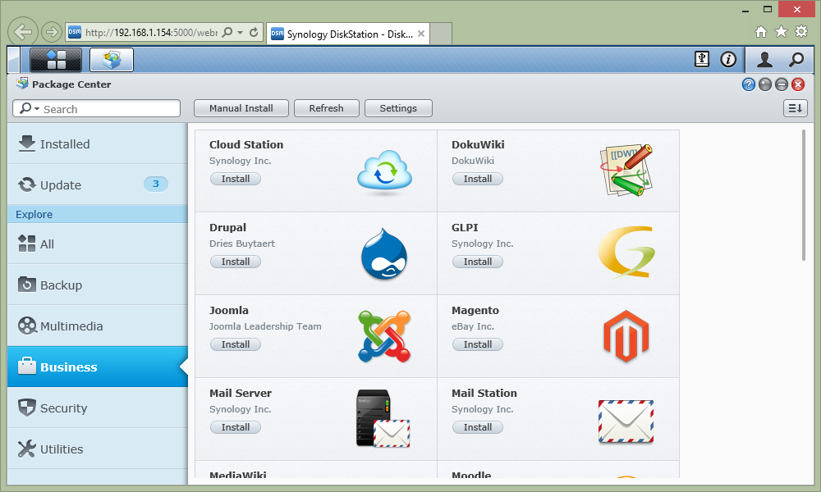Open Package Center help icon
Image resolution: width=821 pixels, height=492 pixels.
pyautogui.click(x=748, y=84)
